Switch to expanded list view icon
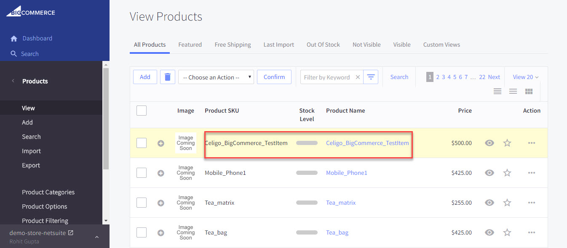The width and height of the screenshot is (567, 248). click(x=497, y=91)
